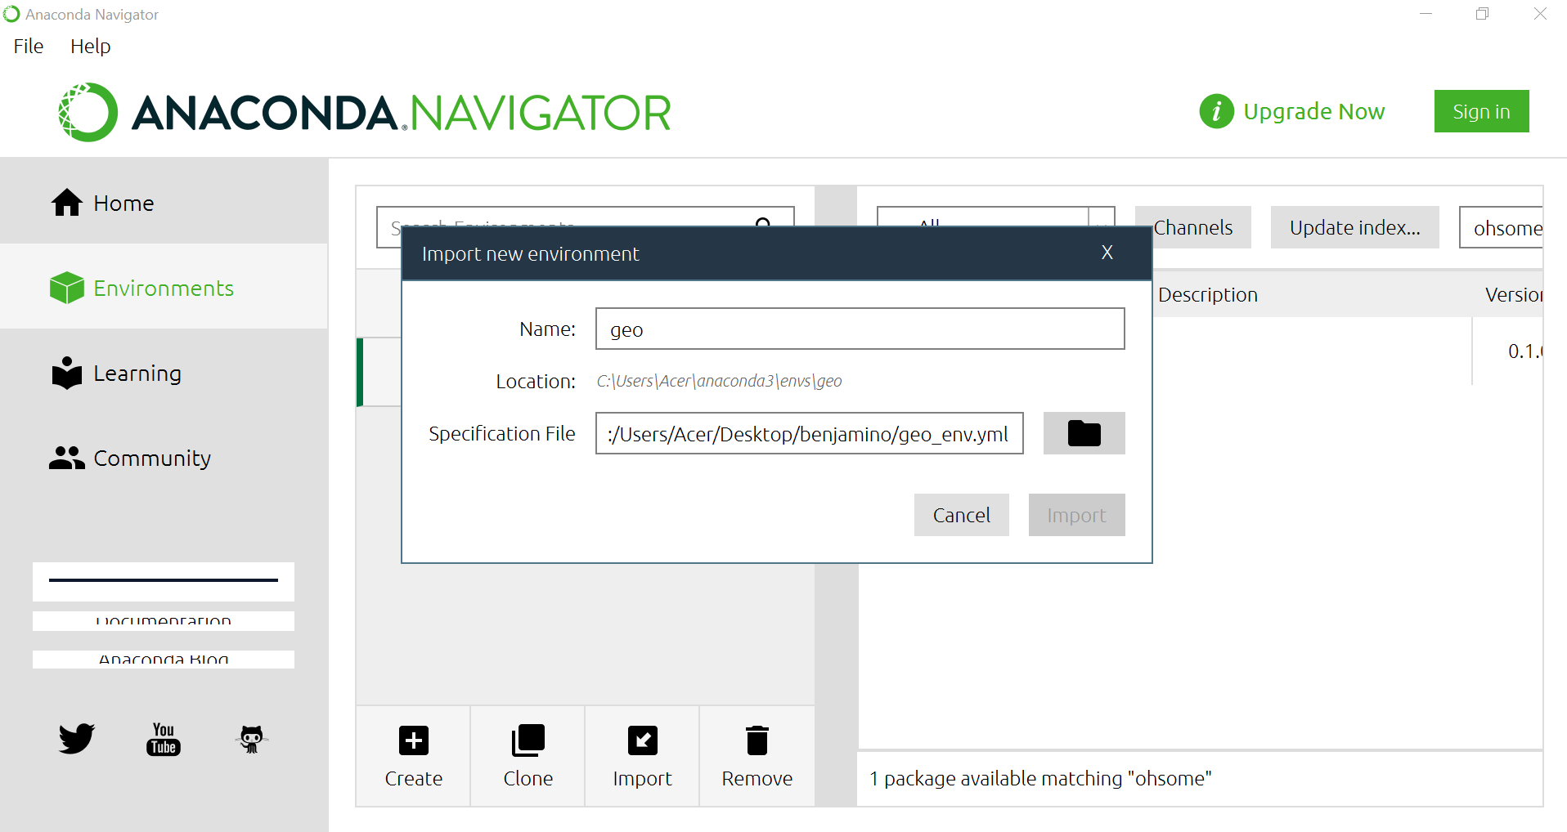Image resolution: width=1567 pixels, height=832 pixels.
Task: Click the Remove environment trash icon
Action: (757, 740)
